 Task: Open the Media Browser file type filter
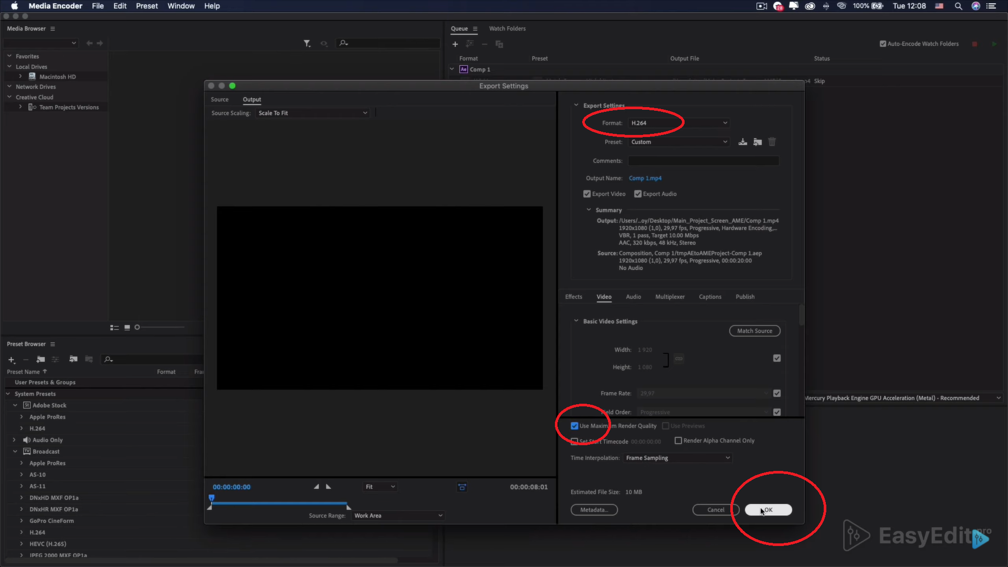(307, 44)
